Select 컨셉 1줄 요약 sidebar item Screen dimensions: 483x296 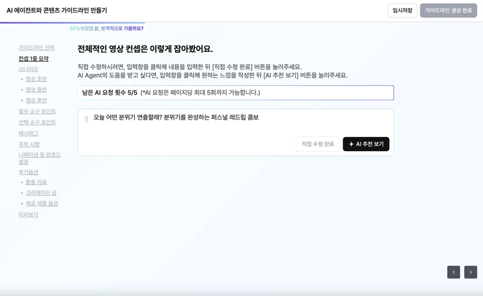33,58
